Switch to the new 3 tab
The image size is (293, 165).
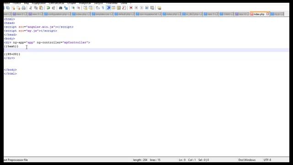point(35,14)
